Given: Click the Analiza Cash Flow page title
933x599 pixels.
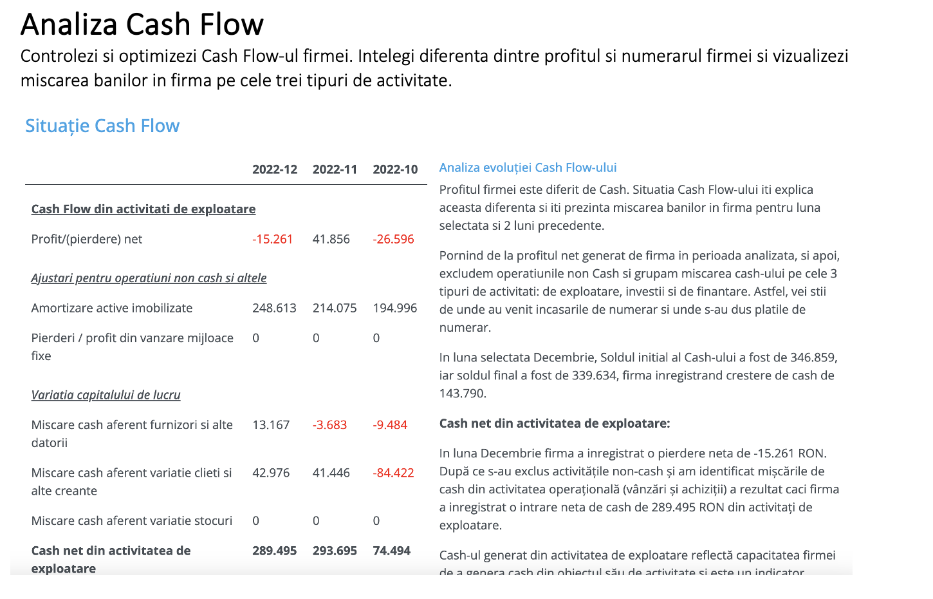Looking at the screenshot, I should [x=142, y=24].
